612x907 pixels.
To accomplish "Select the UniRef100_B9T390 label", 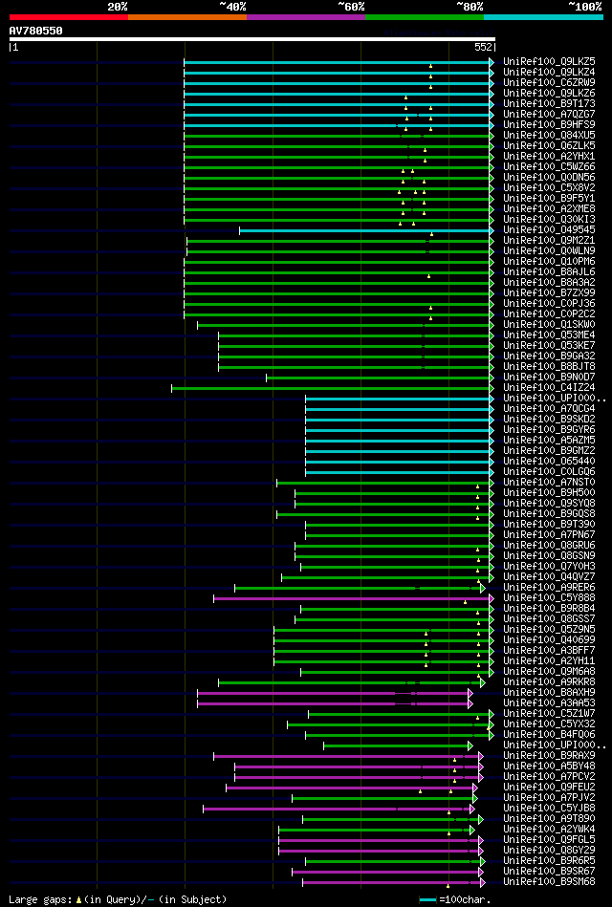I will [550, 526].
